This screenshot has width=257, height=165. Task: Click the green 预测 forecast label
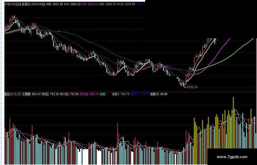coord(104,94)
